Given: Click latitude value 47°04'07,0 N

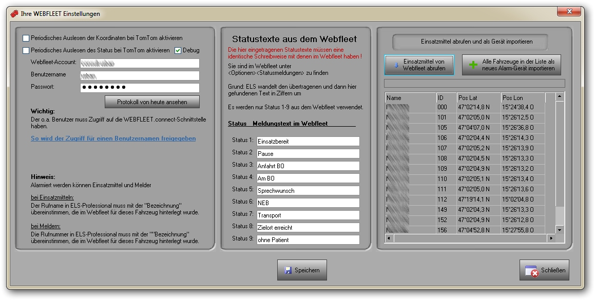Looking at the screenshot, I should pos(474,128).
